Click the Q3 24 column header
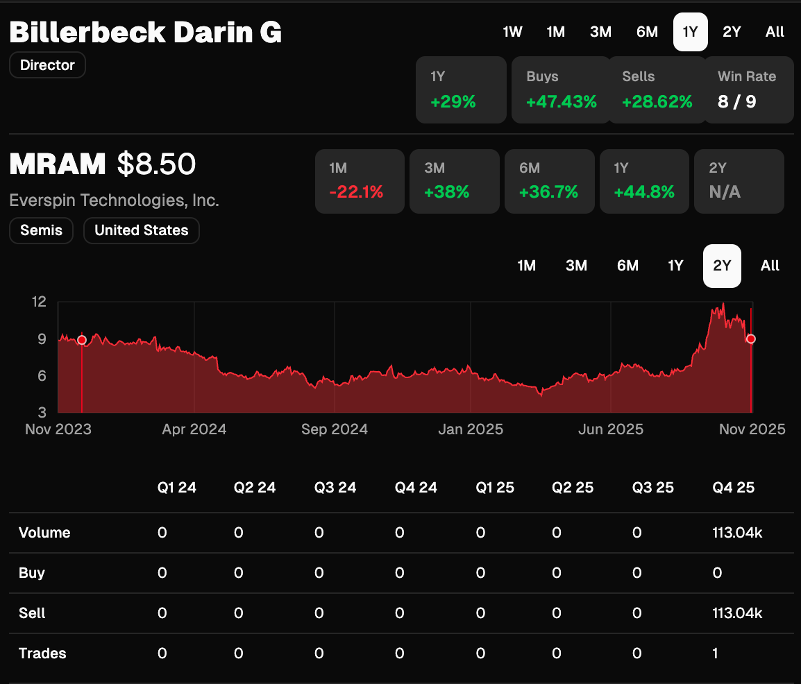The height and width of the screenshot is (684, 801). 335,488
